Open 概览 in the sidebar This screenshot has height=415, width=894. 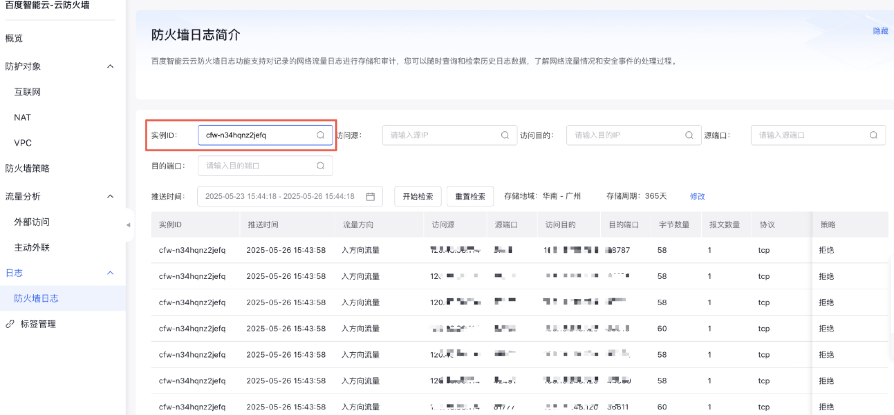(x=14, y=38)
